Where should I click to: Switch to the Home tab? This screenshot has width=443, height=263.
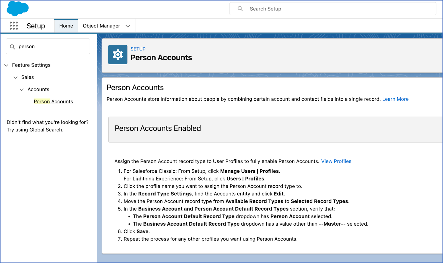(66, 25)
